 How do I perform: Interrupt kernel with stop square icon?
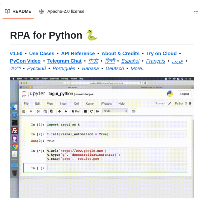point(85,111)
